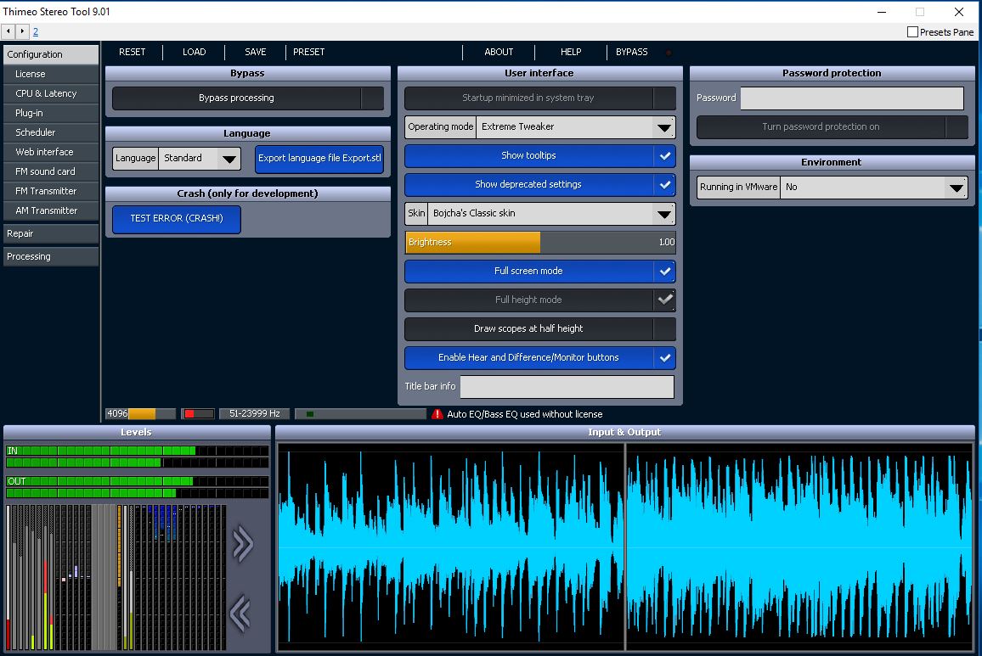The image size is (982, 656).
Task: Open the Scheduler page
Action: pyautogui.click(x=51, y=132)
